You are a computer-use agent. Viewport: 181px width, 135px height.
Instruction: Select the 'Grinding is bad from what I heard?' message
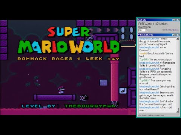[x=157, y=88]
